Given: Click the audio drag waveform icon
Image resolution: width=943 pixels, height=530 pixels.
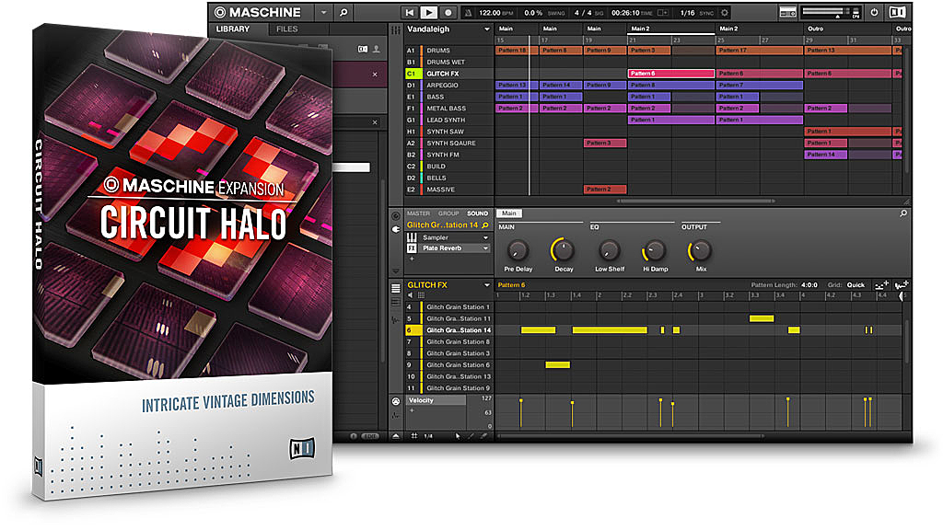Looking at the screenshot, I should [x=901, y=285].
